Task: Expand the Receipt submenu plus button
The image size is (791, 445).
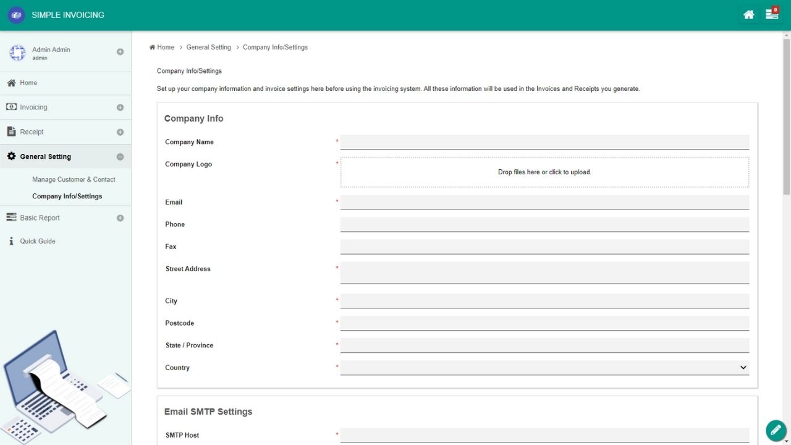Action: [x=120, y=132]
